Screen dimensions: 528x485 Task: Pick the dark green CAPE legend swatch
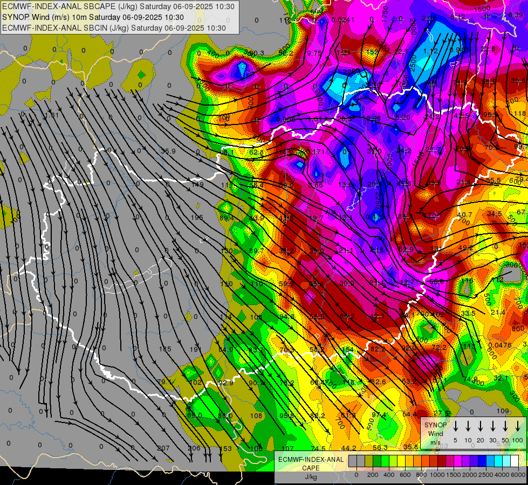pyautogui.click(x=377, y=461)
